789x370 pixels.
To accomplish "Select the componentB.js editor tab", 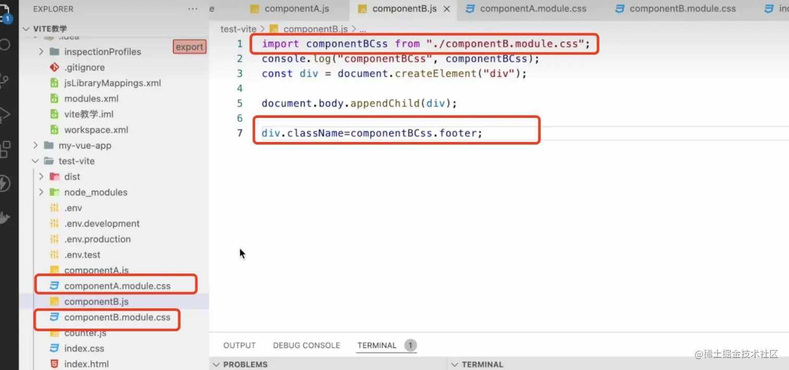I will 404,9.
